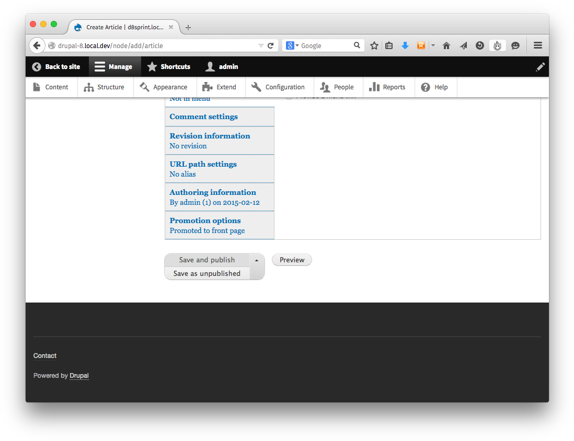This screenshot has width=574, height=441.
Task: Follow the Drupal footer link
Action: tap(79, 376)
